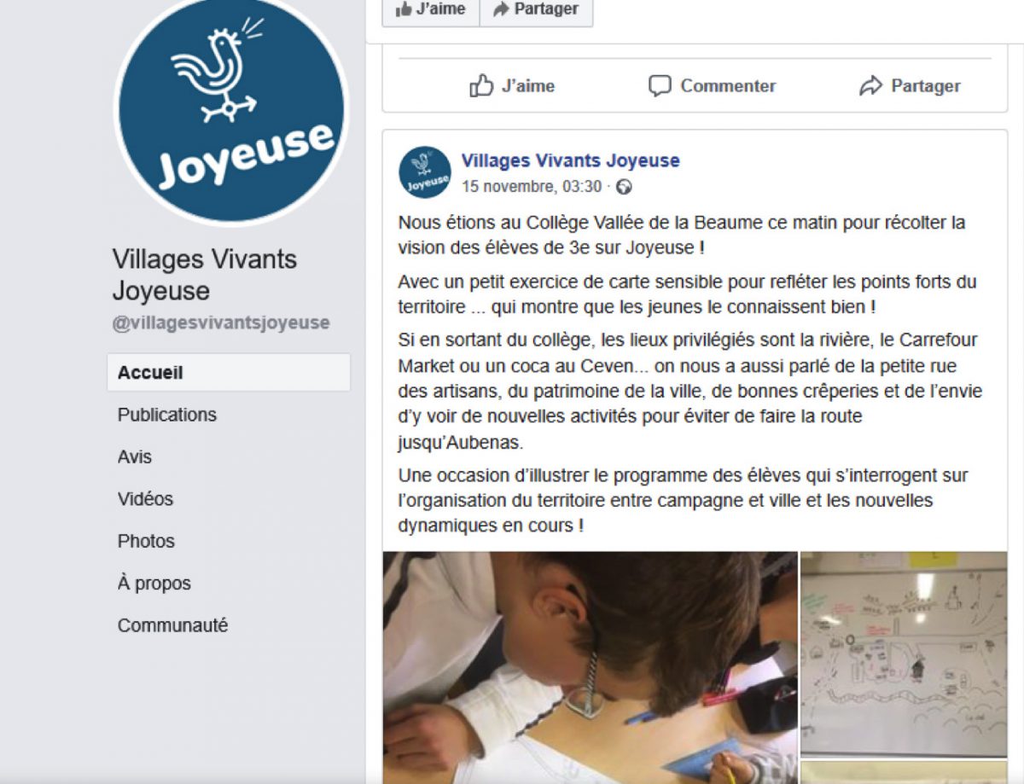Click the @villagesvivantsjoyeuse page handle
This screenshot has width=1024, height=784.
(x=221, y=323)
